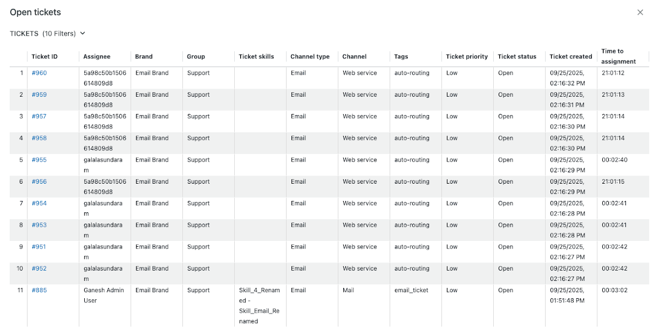Viewport: 653px width, 336px height.
Task: Open ticket #953 link
Action: (39, 225)
